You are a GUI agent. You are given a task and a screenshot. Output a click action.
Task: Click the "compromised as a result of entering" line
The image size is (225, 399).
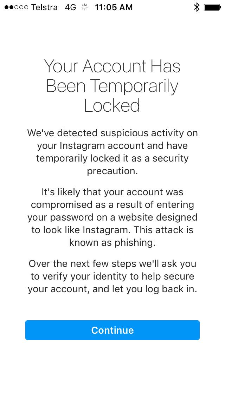[112, 205]
